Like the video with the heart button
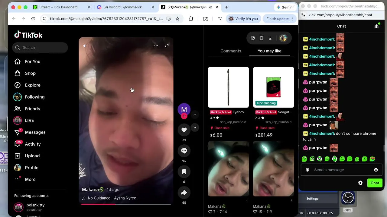The width and height of the screenshot is (387, 217). pos(184,130)
